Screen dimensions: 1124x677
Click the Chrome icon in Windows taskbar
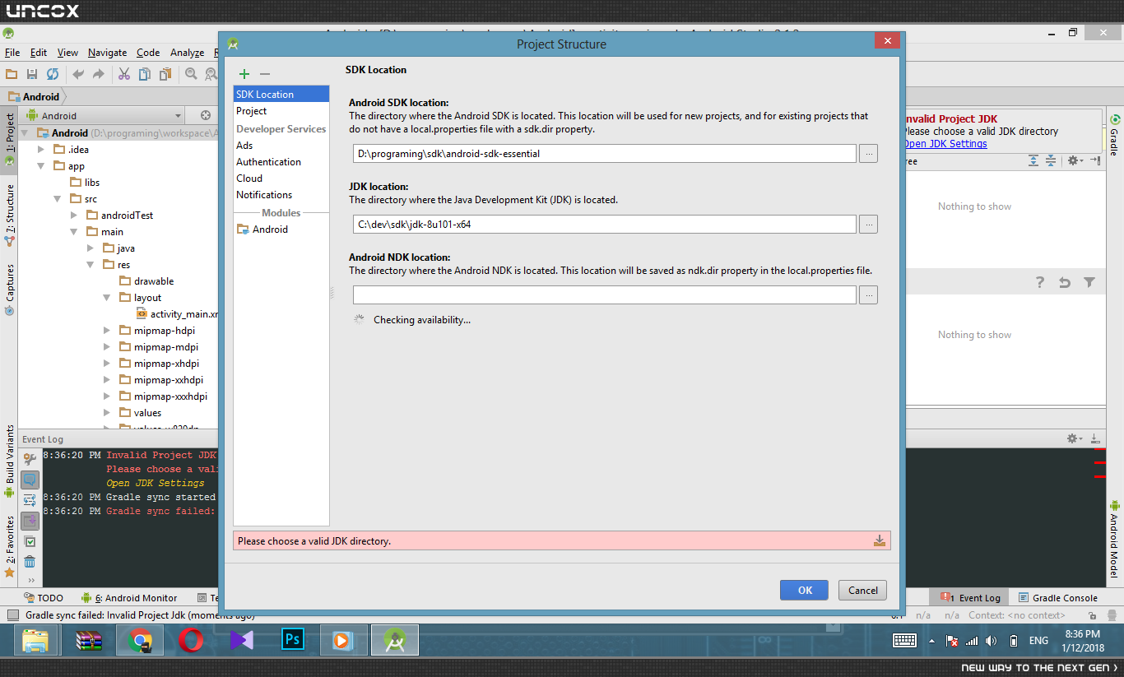click(140, 640)
